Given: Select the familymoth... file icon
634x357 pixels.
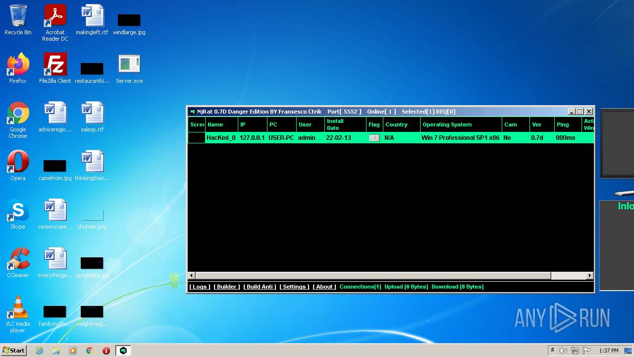Looking at the screenshot, I should tap(55, 315).
